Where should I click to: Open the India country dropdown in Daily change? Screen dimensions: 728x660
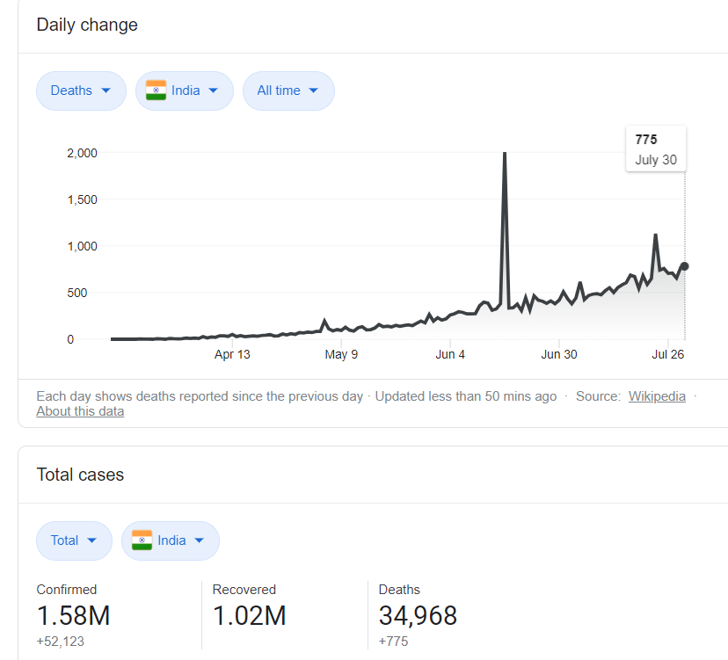pos(185,91)
